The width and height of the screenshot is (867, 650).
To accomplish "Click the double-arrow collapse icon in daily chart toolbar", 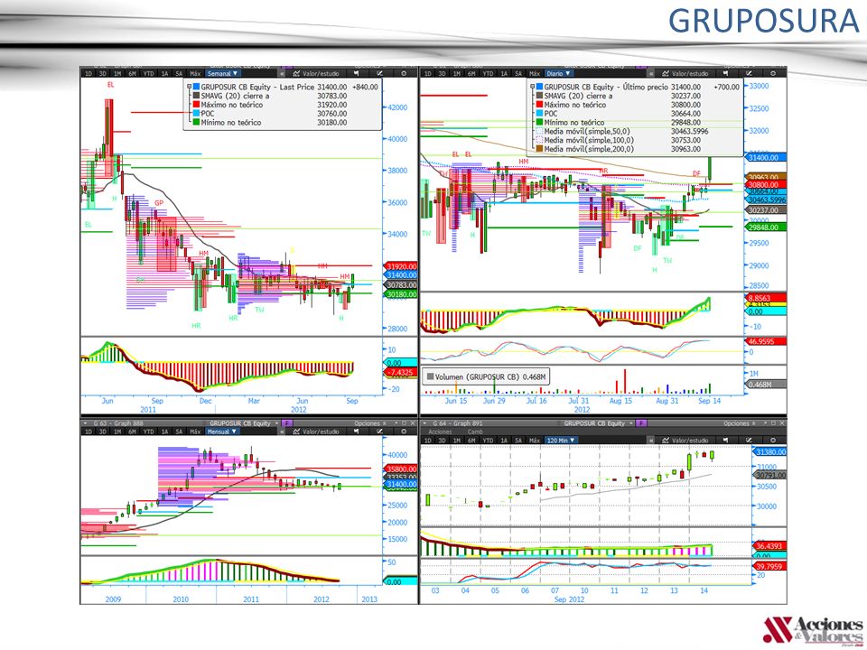I will [x=651, y=73].
